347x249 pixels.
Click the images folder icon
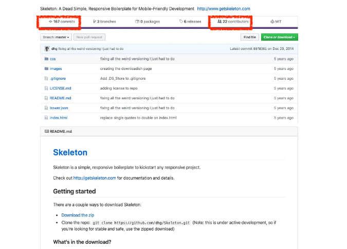(x=46, y=69)
